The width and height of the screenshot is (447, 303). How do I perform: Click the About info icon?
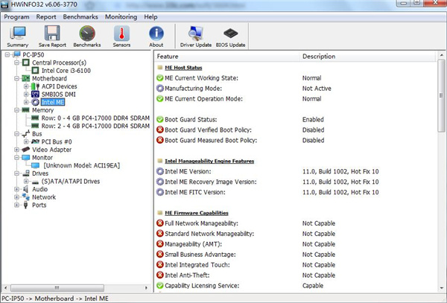pos(156,35)
